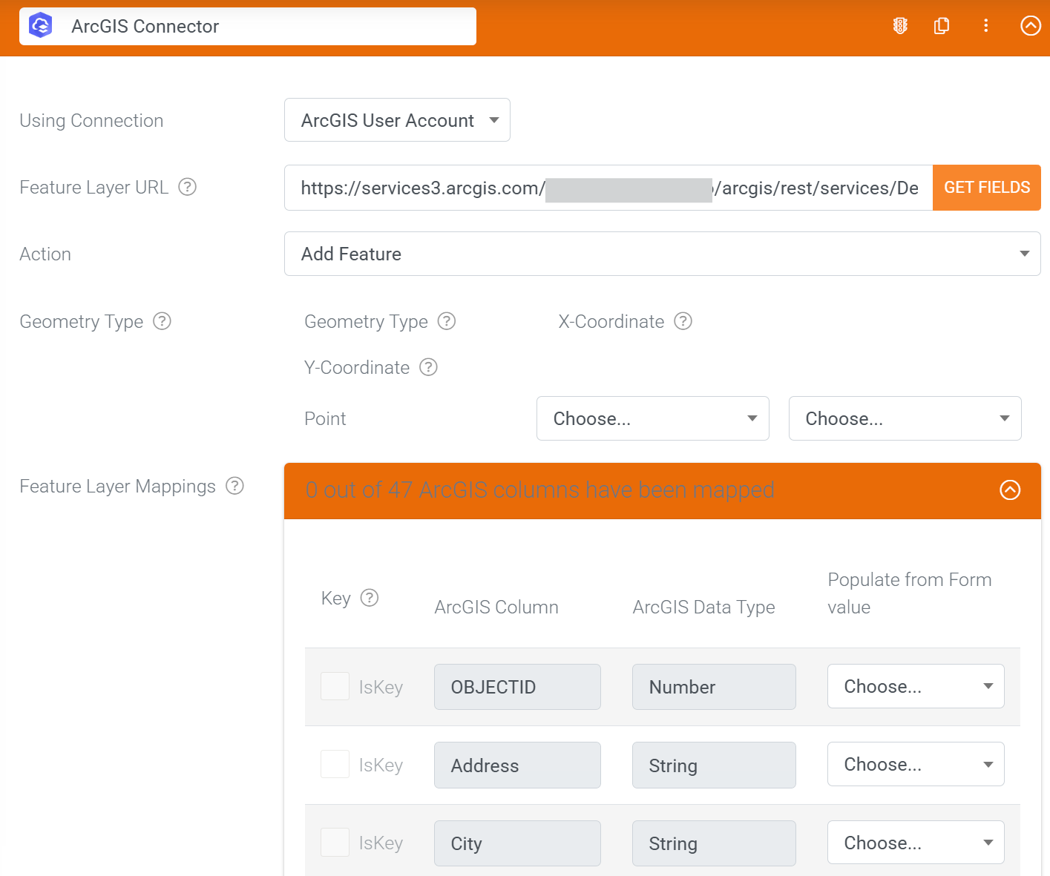
Task: Click the String data type for Address
Action: pos(714,765)
